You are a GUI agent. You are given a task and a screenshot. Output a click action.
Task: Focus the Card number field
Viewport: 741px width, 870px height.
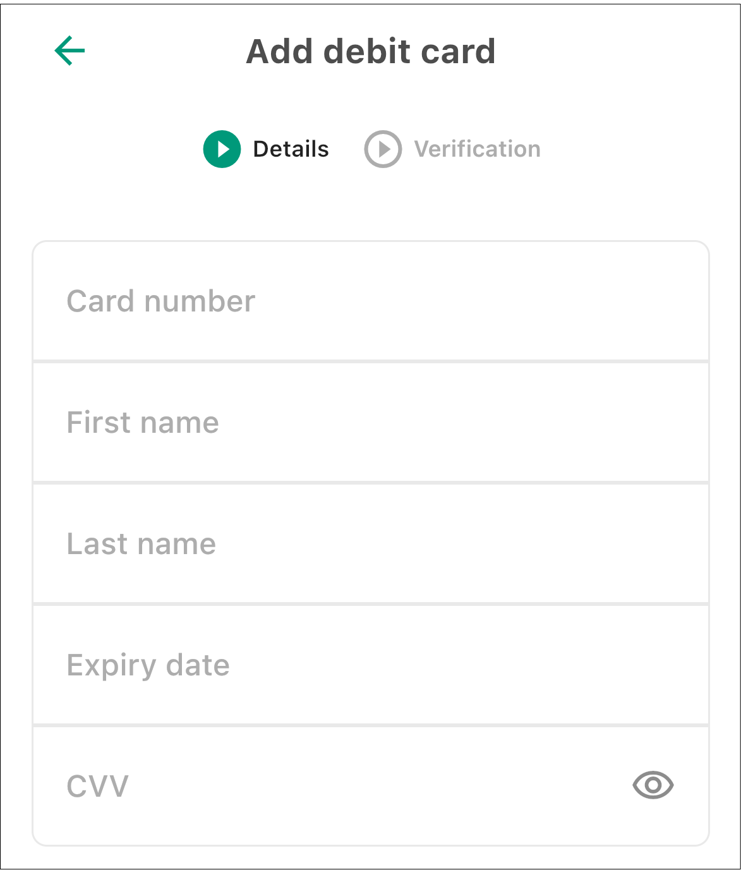(371, 301)
